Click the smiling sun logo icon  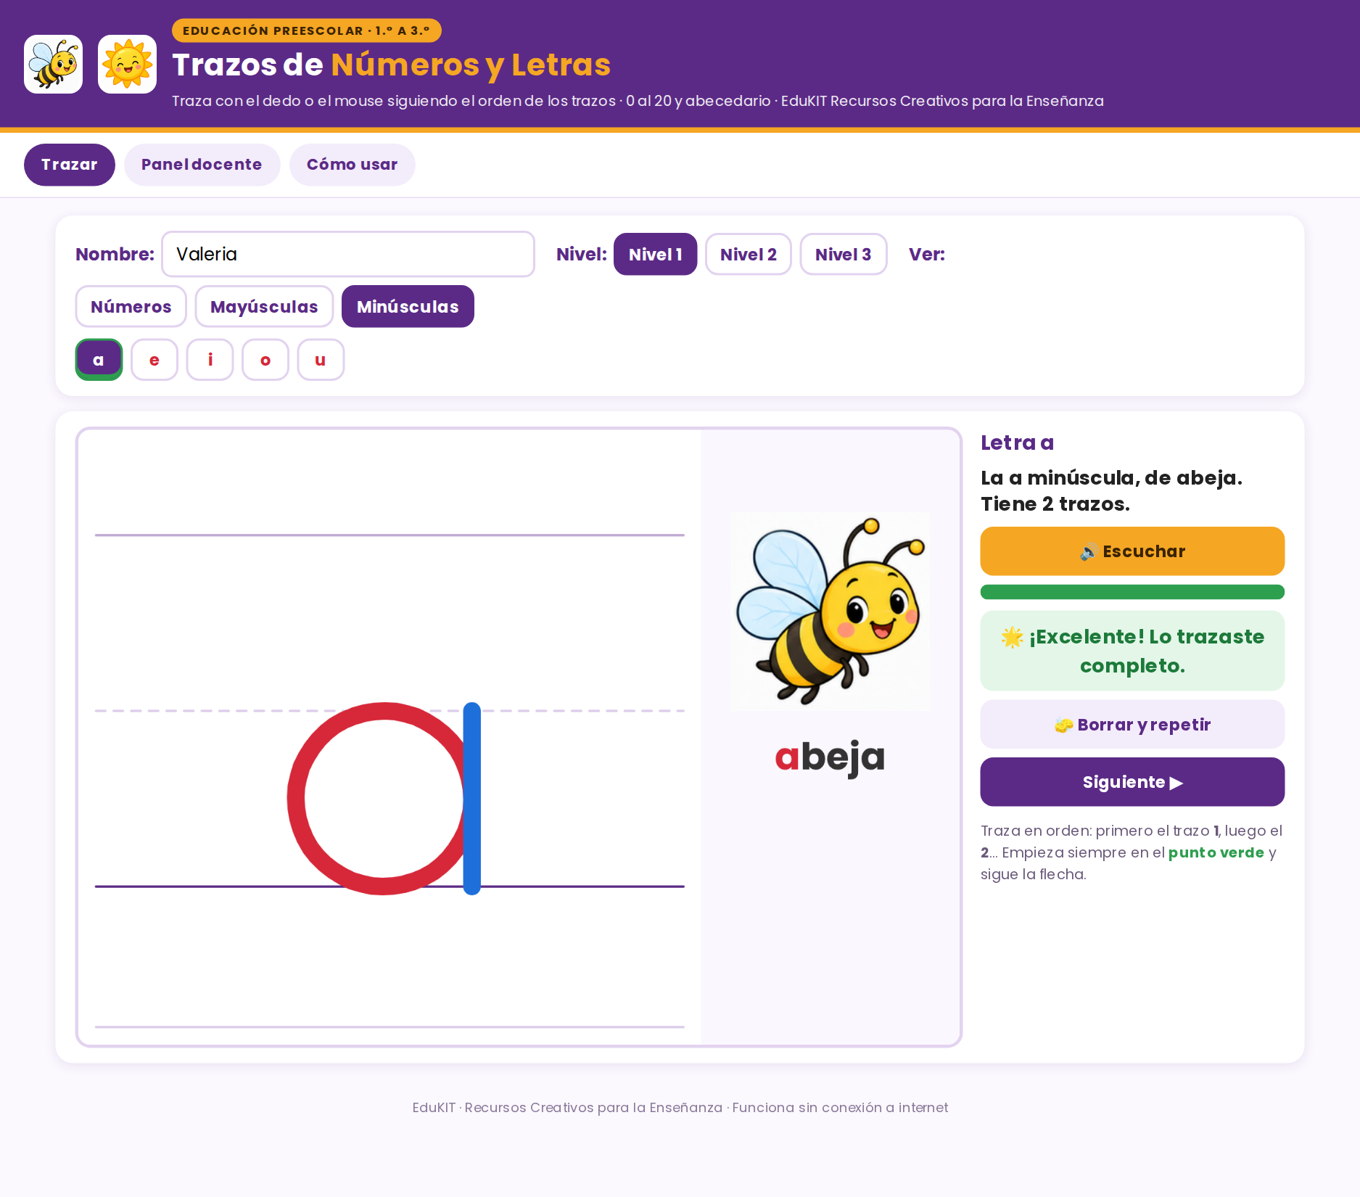(127, 65)
